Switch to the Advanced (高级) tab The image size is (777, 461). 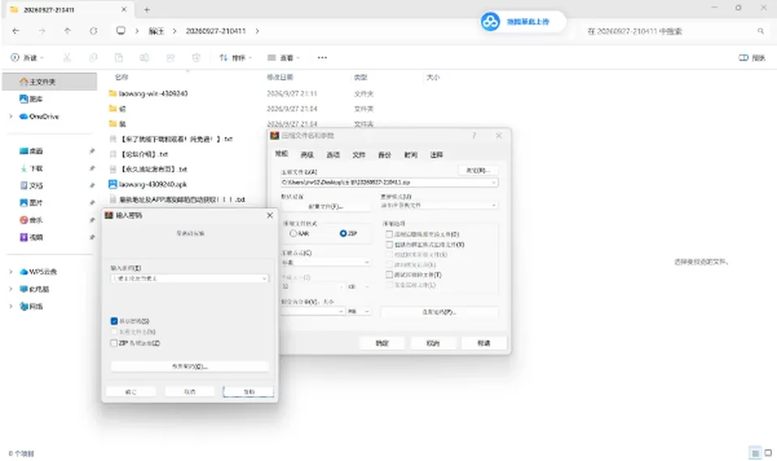[308, 155]
